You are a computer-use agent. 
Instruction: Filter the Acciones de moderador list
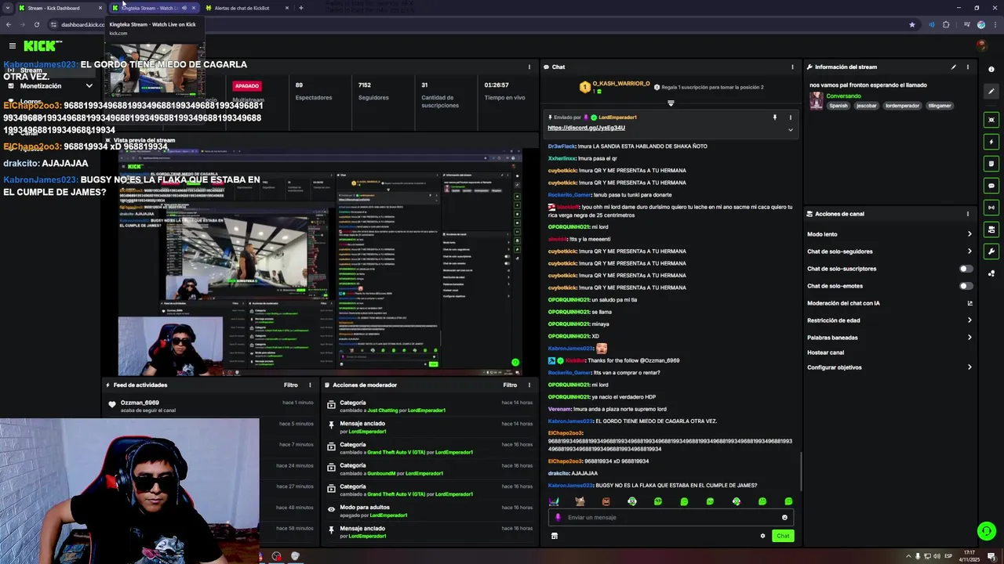(511, 385)
